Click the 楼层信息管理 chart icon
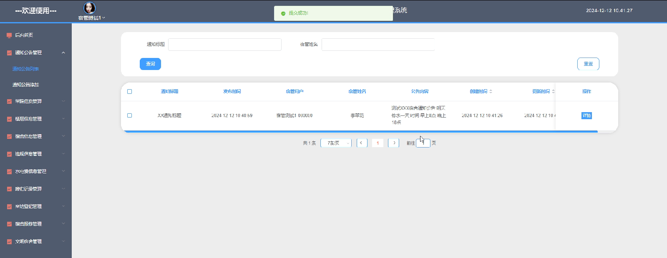The height and width of the screenshot is (258, 667). 9,119
